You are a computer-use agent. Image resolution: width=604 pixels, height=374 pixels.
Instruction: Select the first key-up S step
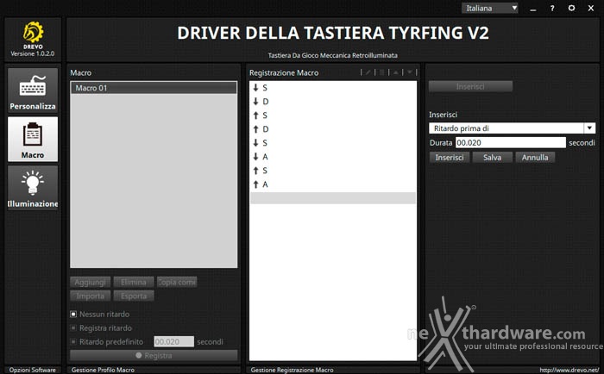point(333,115)
